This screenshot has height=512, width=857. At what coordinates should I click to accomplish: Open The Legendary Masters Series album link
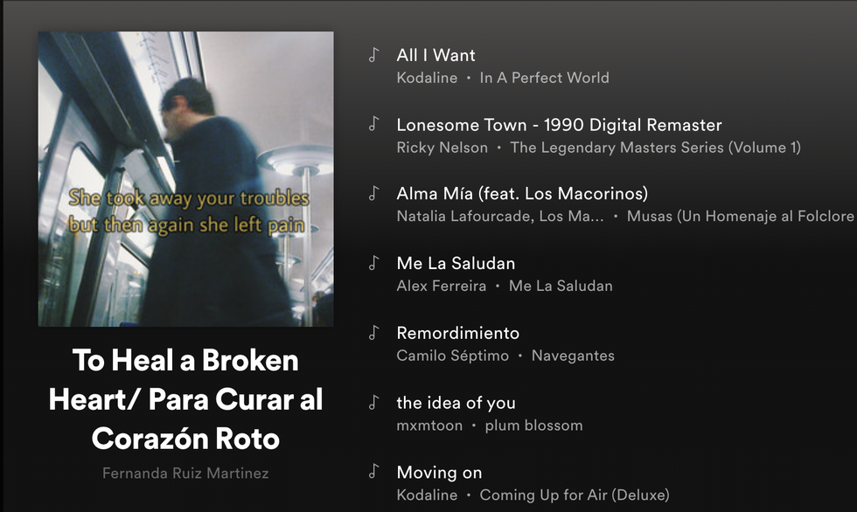tap(655, 148)
